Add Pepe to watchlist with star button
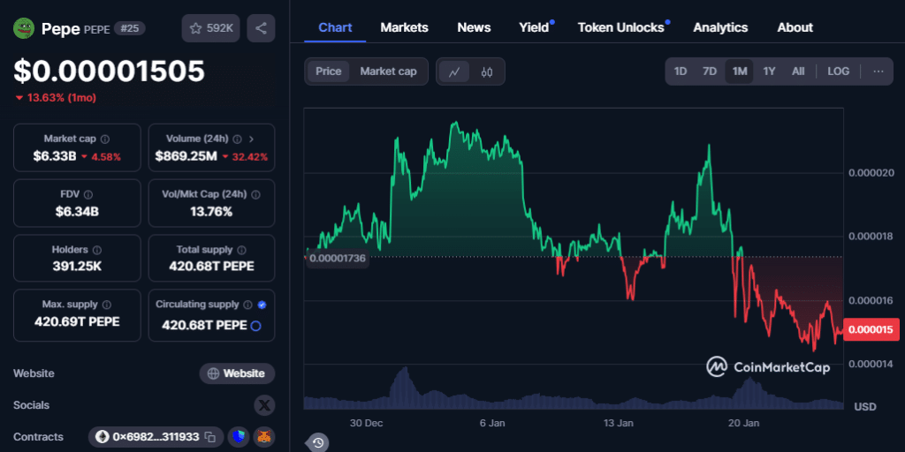This screenshot has width=905, height=452. tap(210, 28)
